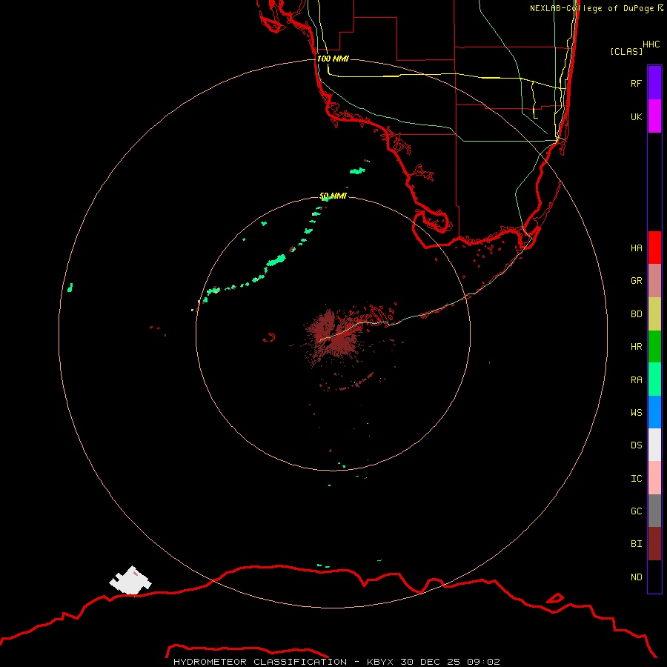Image resolution: width=667 pixels, height=667 pixels.
Task: Pick the dark green HR legend swatch
Action: tap(654, 347)
